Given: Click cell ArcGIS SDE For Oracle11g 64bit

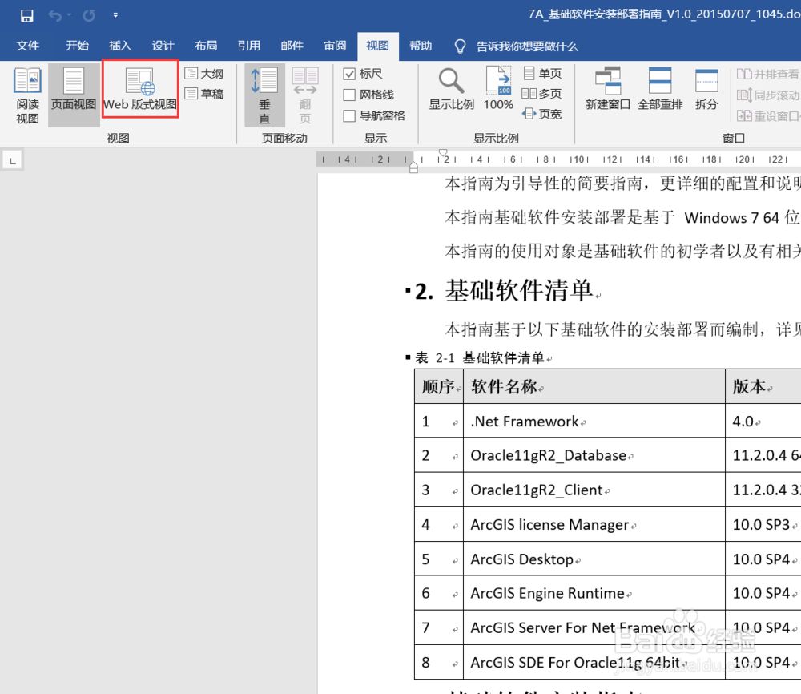Looking at the screenshot, I should click(594, 662).
